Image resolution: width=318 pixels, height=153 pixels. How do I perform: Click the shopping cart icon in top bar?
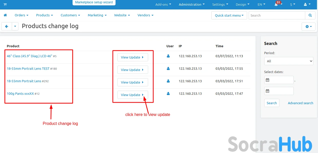pyautogui.click(x=5, y=5)
